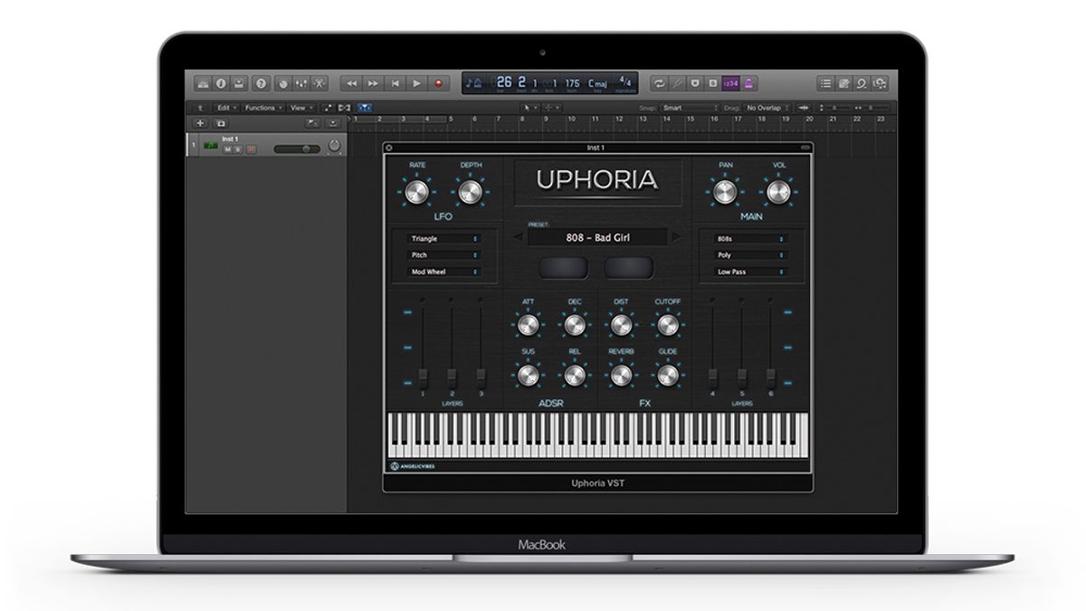Open the Mod Wheel source dropdown
The height and width of the screenshot is (611, 1086).
(x=443, y=272)
